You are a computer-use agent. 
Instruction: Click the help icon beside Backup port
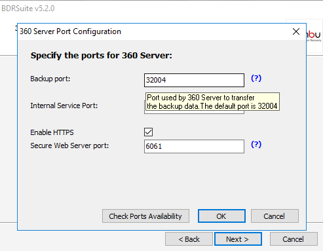tap(256, 78)
